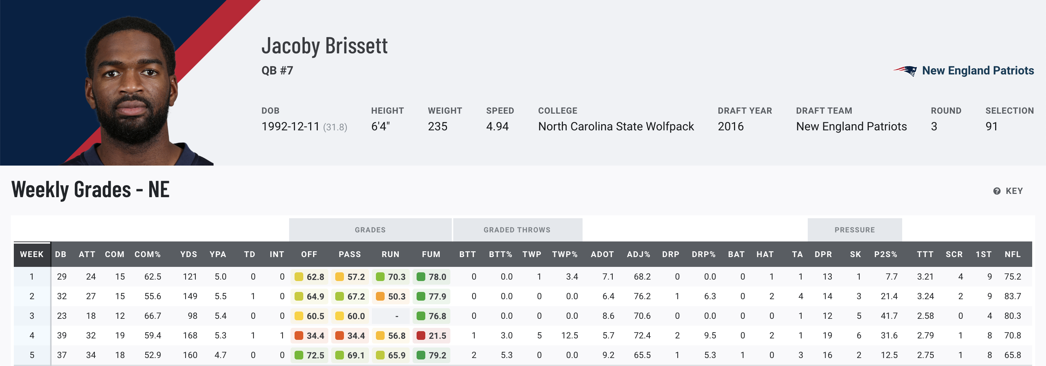Select the GRADES column group tab
The width and height of the screenshot is (1046, 366).
(x=370, y=230)
